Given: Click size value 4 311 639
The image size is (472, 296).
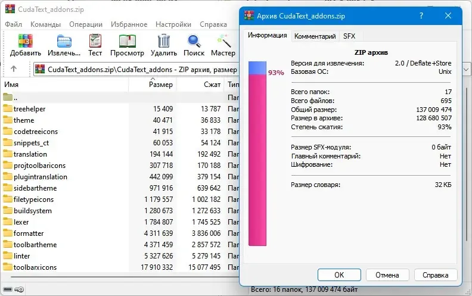Looking at the screenshot, I should pos(159,233).
